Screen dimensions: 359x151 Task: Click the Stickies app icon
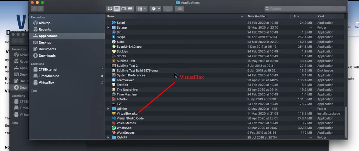click(x=114, y=51)
